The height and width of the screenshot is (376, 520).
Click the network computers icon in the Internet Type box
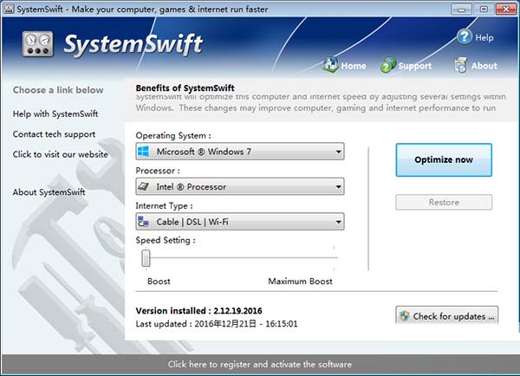coord(143,222)
